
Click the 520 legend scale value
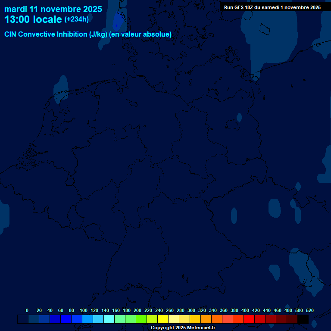pos(309,310)
